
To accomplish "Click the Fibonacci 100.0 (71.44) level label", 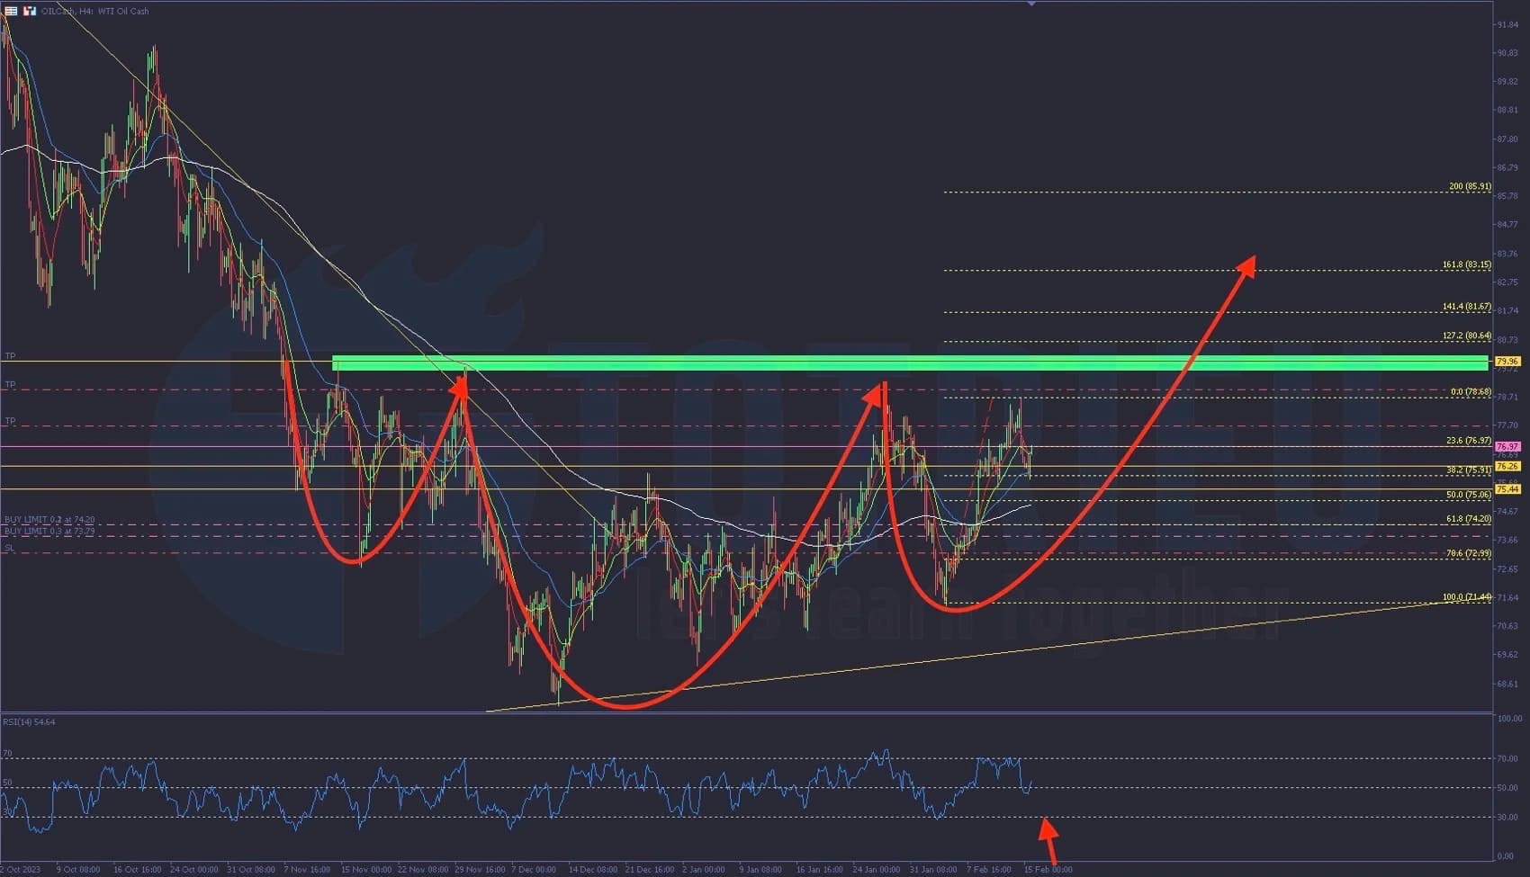I will tap(1466, 597).
